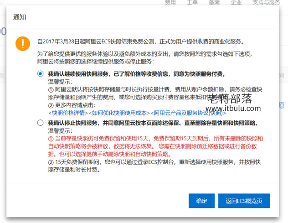Confirm with the 确定 button
The width and height of the screenshot is (288, 223).
pyautogui.click(x=201, y=201)
